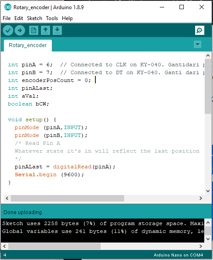This screenshot has width=213, height=260.
Task: Click the editor horizontal scrollbar thumb
Action: click(68, 198)
